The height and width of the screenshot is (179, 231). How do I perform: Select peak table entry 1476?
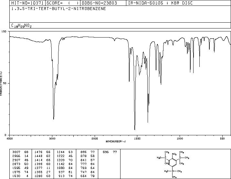(38, 152)
